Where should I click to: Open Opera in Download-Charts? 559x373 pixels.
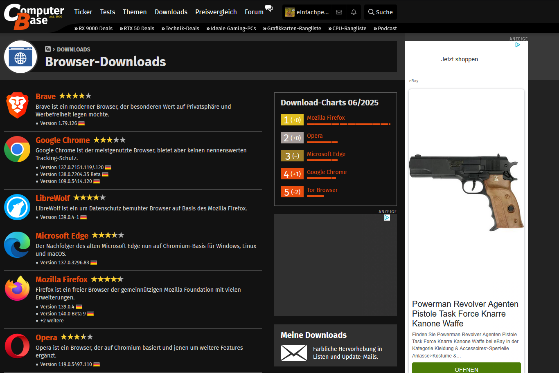point(315,136)
